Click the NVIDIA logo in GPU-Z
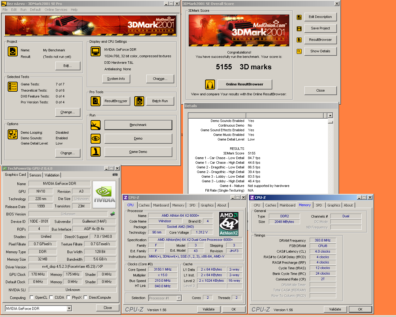 pyautogui.click(x=104, y=194)
